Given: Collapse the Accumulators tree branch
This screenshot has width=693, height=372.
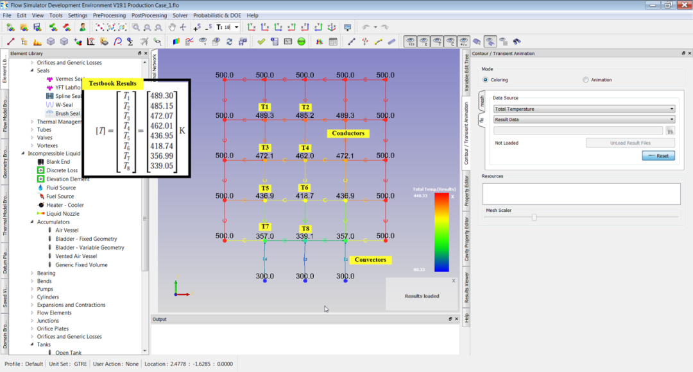Looking at the screenshot, I should (32, 222).
